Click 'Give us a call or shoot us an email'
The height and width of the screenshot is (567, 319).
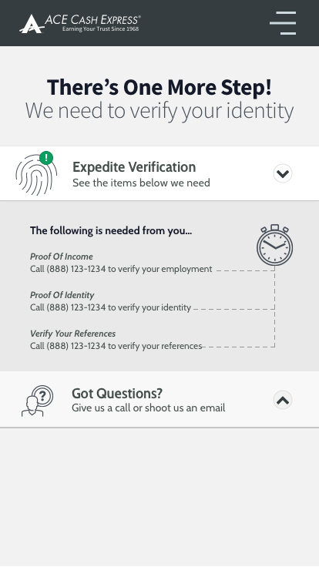coord(149,408)
